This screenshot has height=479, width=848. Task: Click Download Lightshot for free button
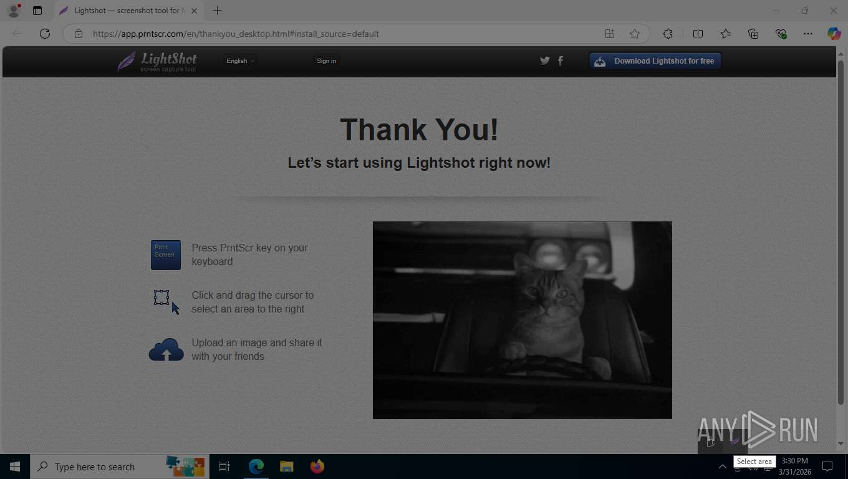tap(655, 60)
